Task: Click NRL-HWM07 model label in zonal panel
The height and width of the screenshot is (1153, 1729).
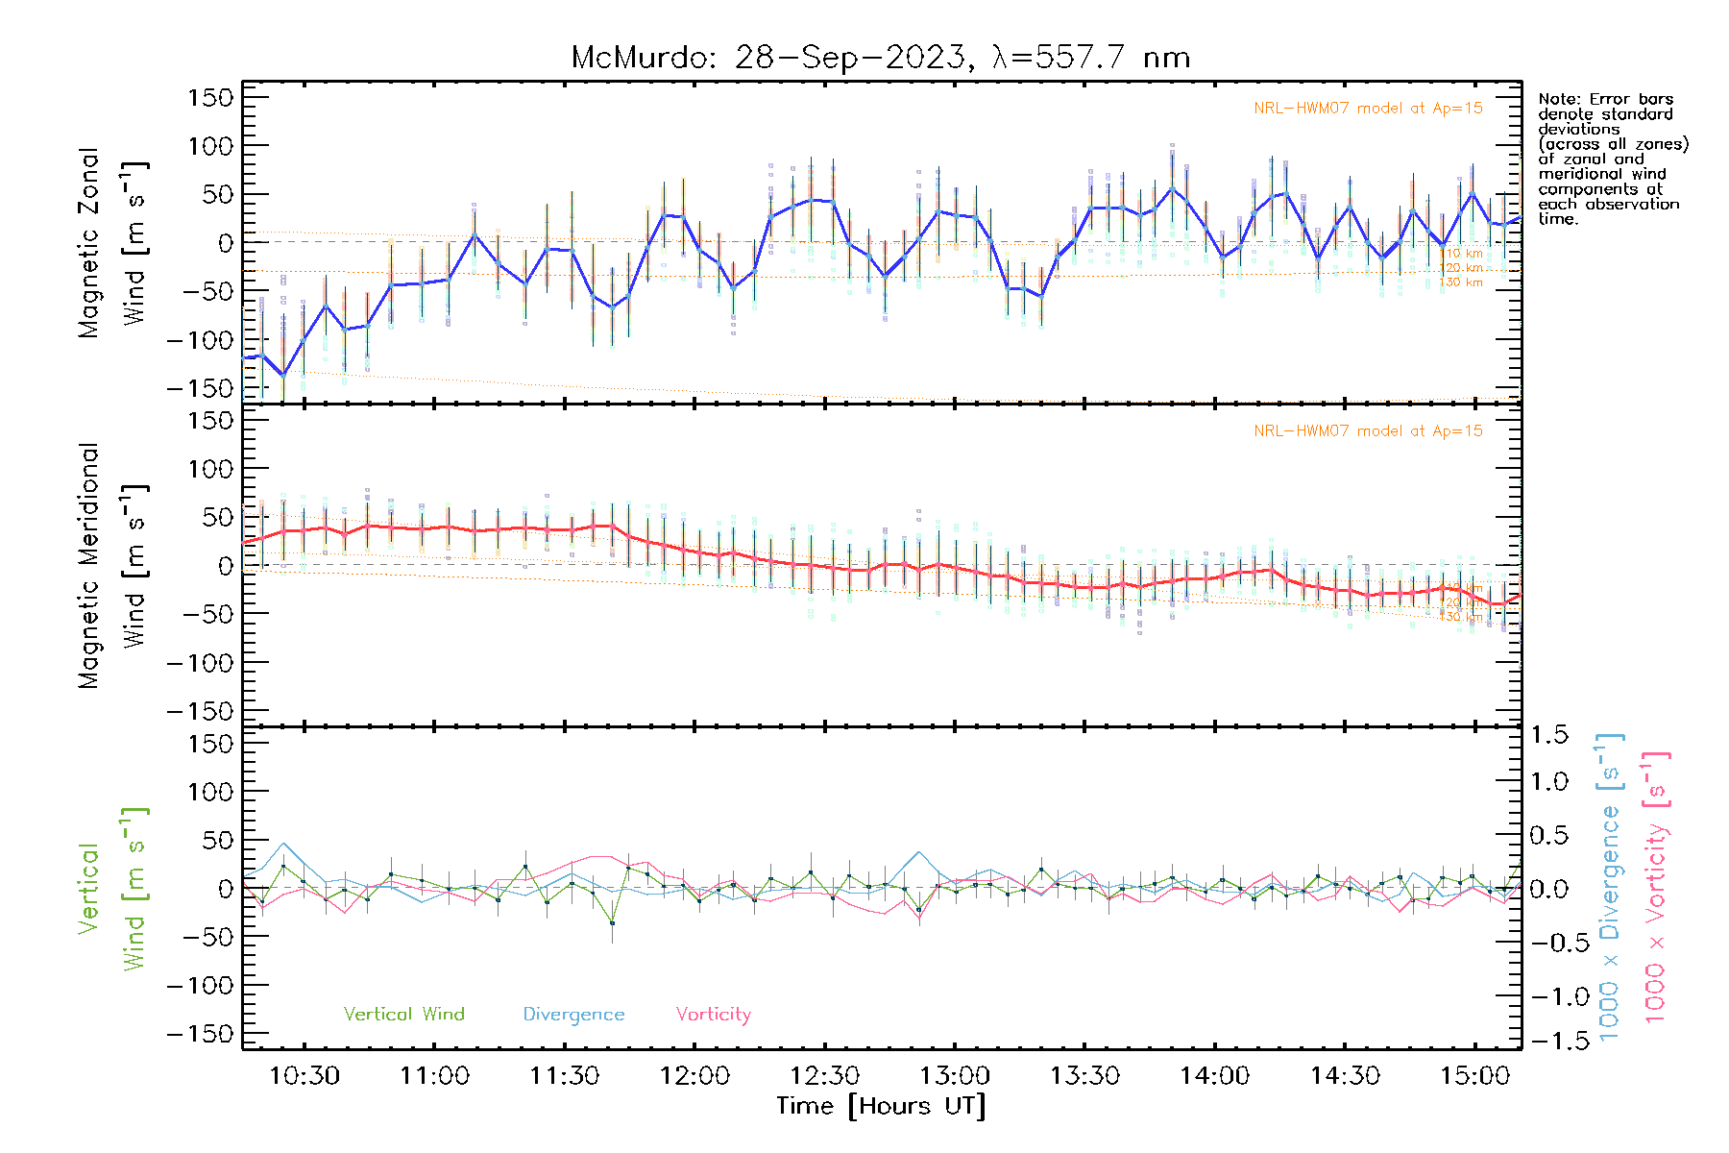Action: coord(1368,109)
